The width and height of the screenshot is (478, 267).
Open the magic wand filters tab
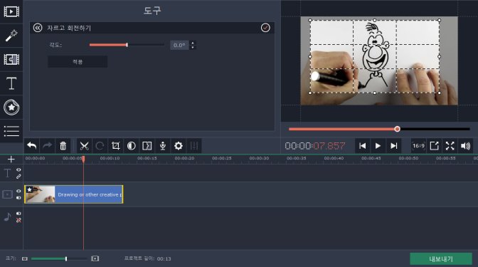(x=11, y=36)
